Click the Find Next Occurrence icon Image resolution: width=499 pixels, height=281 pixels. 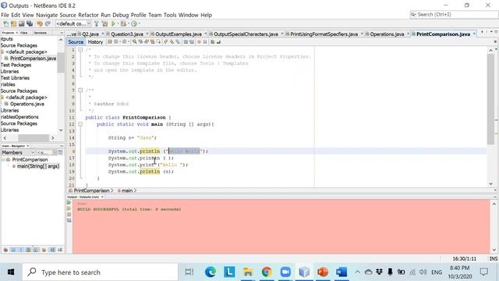[x=147, y=41]
